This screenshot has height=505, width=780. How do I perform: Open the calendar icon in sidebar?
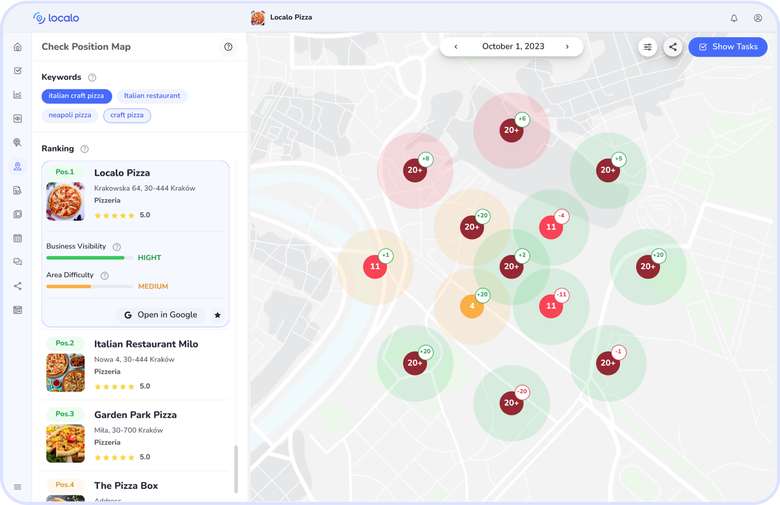[18, 238]
